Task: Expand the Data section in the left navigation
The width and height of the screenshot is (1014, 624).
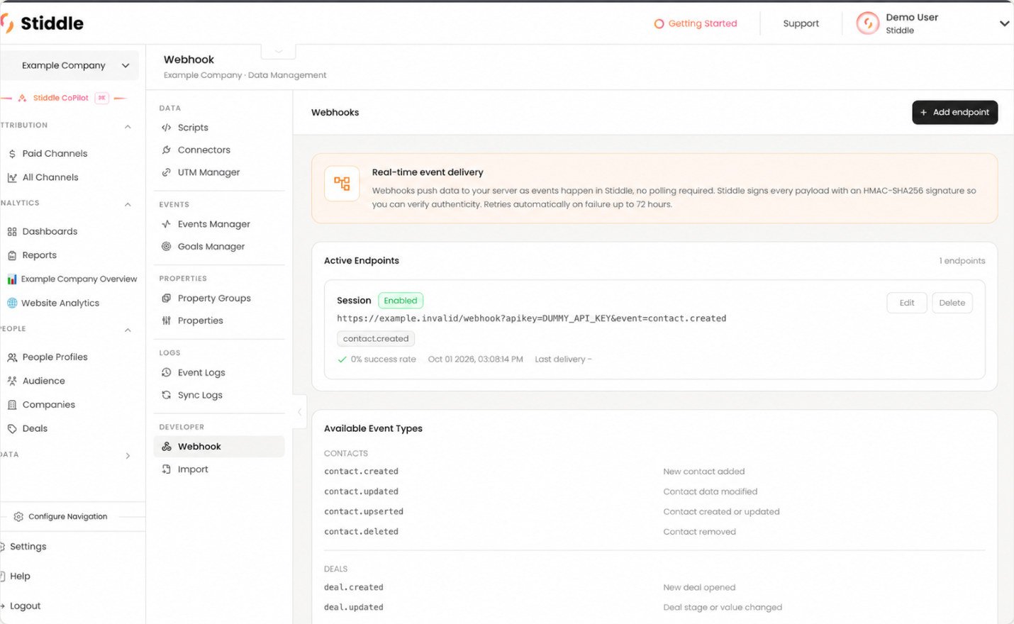Action: click(128, 456)
